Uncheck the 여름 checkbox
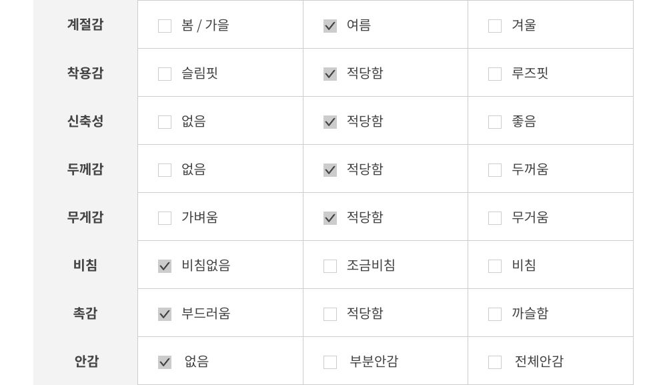The width and height of the screenshot is (667, 385). [x=330, y=26]
